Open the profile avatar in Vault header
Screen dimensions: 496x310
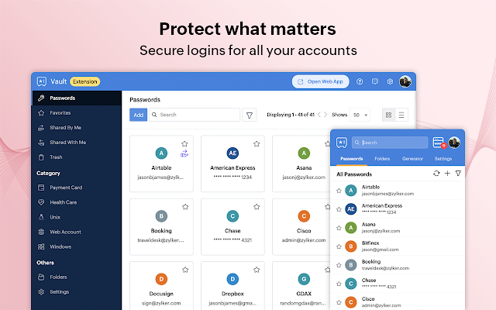click(405, 81)
